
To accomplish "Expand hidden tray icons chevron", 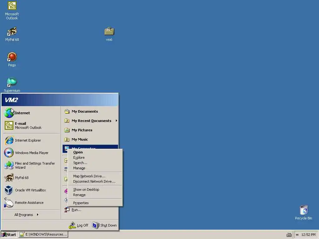I will pos(297,235).
